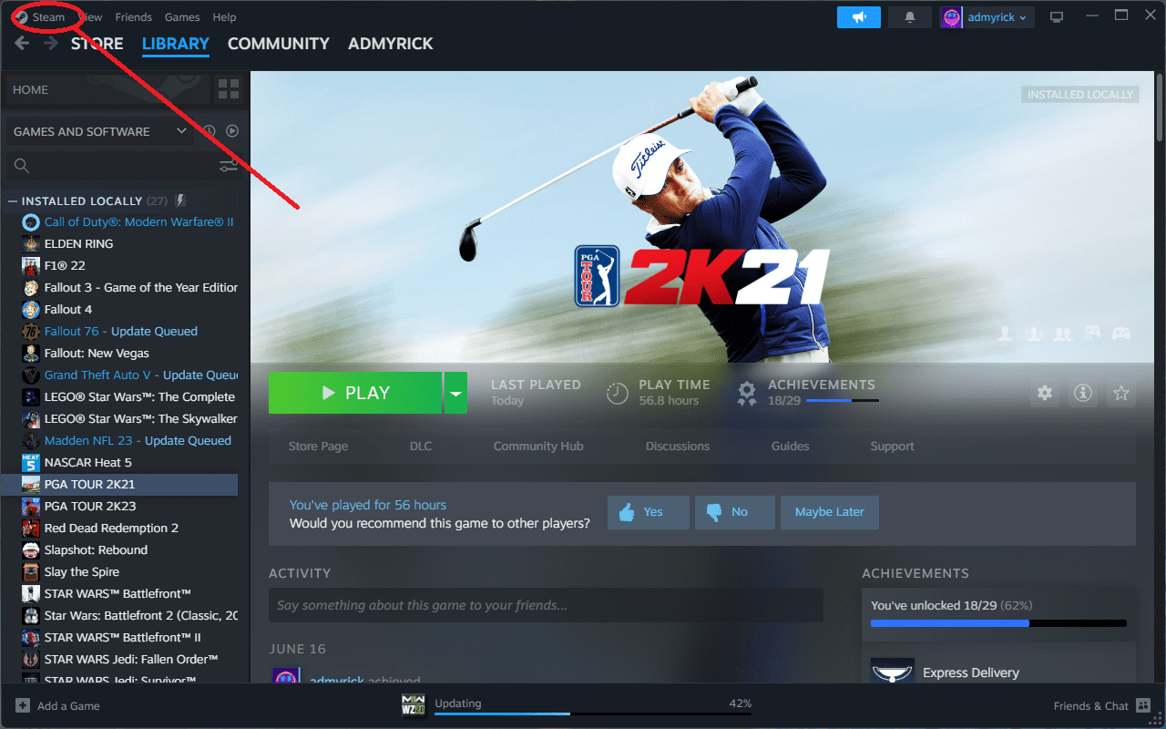Image resolution: width=1166 pixels, height=729 pixels.
Task: Click the Madden NFL 23 game icon
Action: (x=30, y=441)
